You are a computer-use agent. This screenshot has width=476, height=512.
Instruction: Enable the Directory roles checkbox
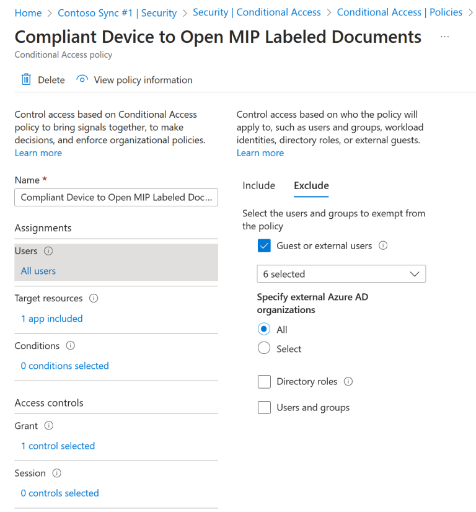click(265, 381)
